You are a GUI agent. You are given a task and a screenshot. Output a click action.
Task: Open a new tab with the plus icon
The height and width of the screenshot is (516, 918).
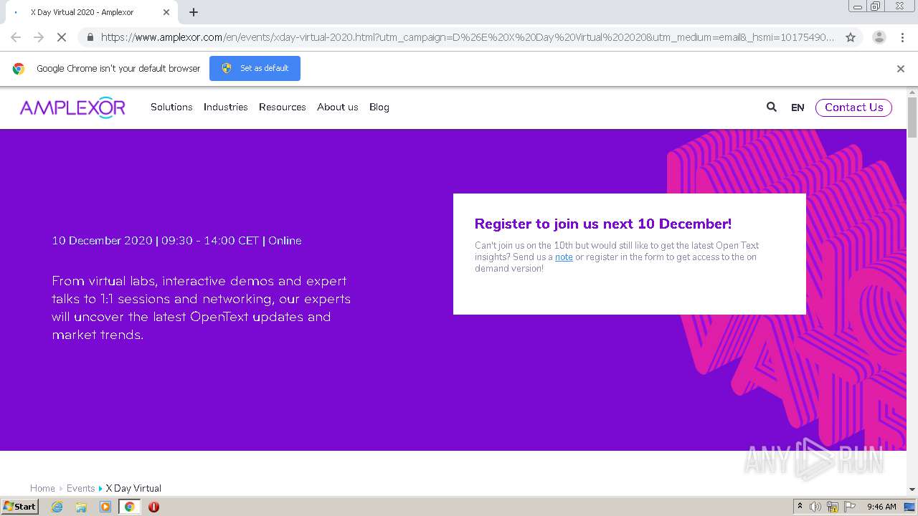pyautogui.click(x=194, y=12)
